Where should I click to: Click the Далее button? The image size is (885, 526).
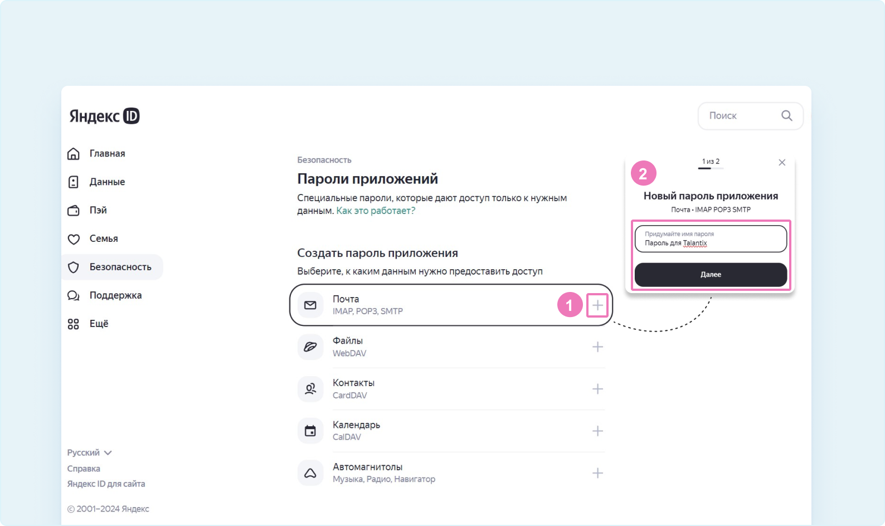[x=711, y=275]
